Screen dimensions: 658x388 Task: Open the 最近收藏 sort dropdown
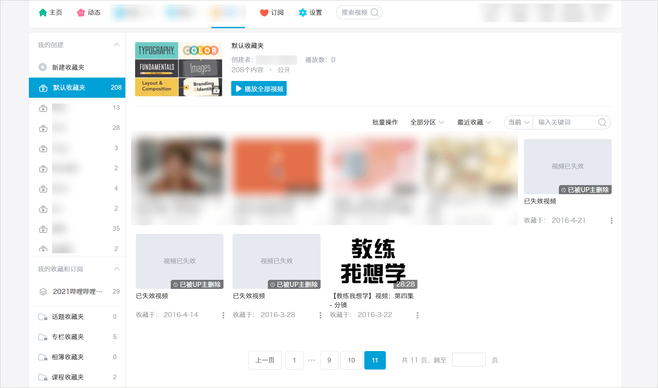click(474, 122)
